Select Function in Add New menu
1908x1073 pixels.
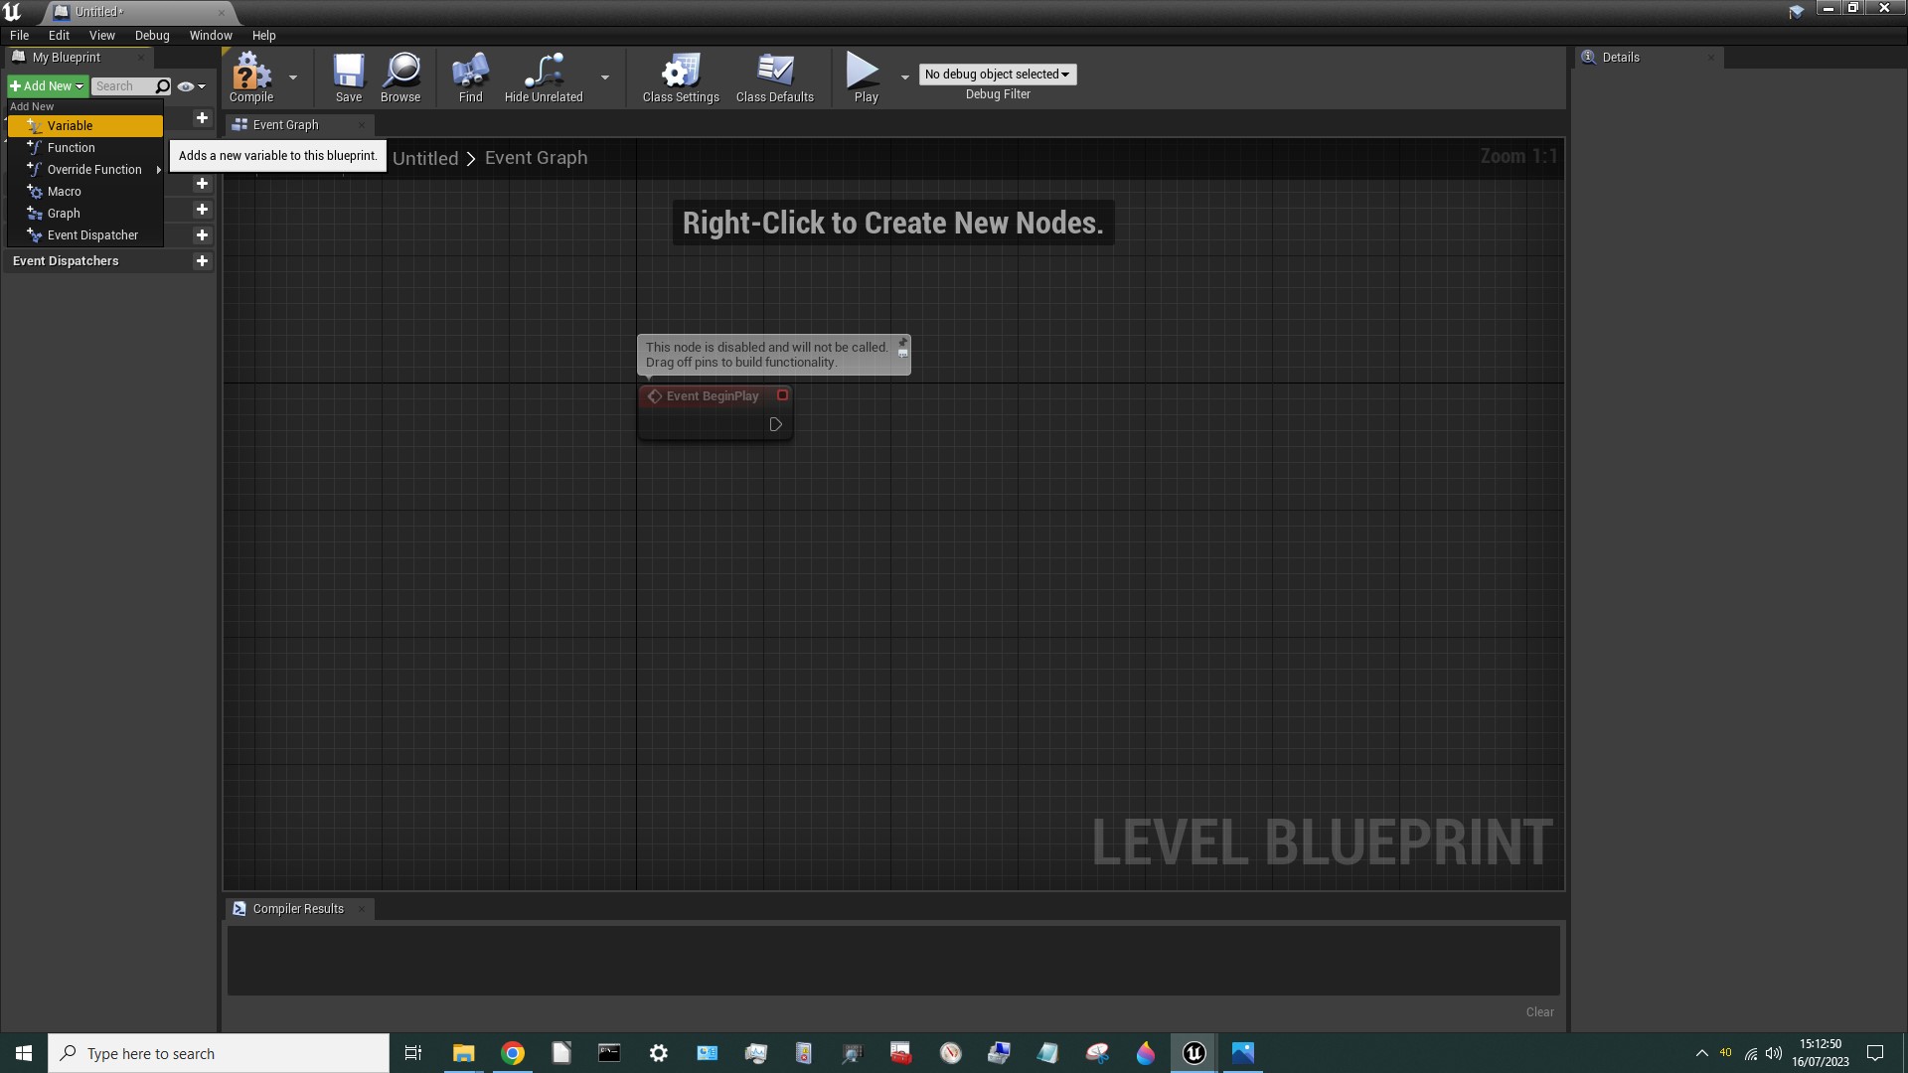click(85, 148)
